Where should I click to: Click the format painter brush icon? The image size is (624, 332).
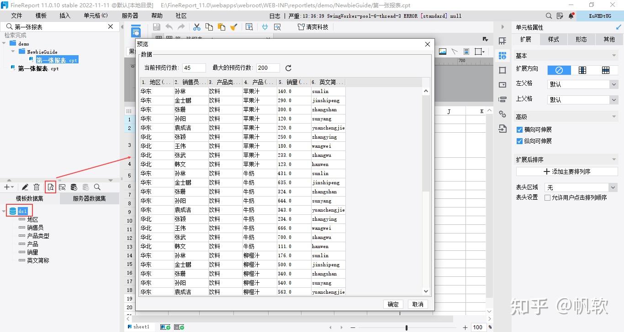pyautogui.click(x=233, y=27)
